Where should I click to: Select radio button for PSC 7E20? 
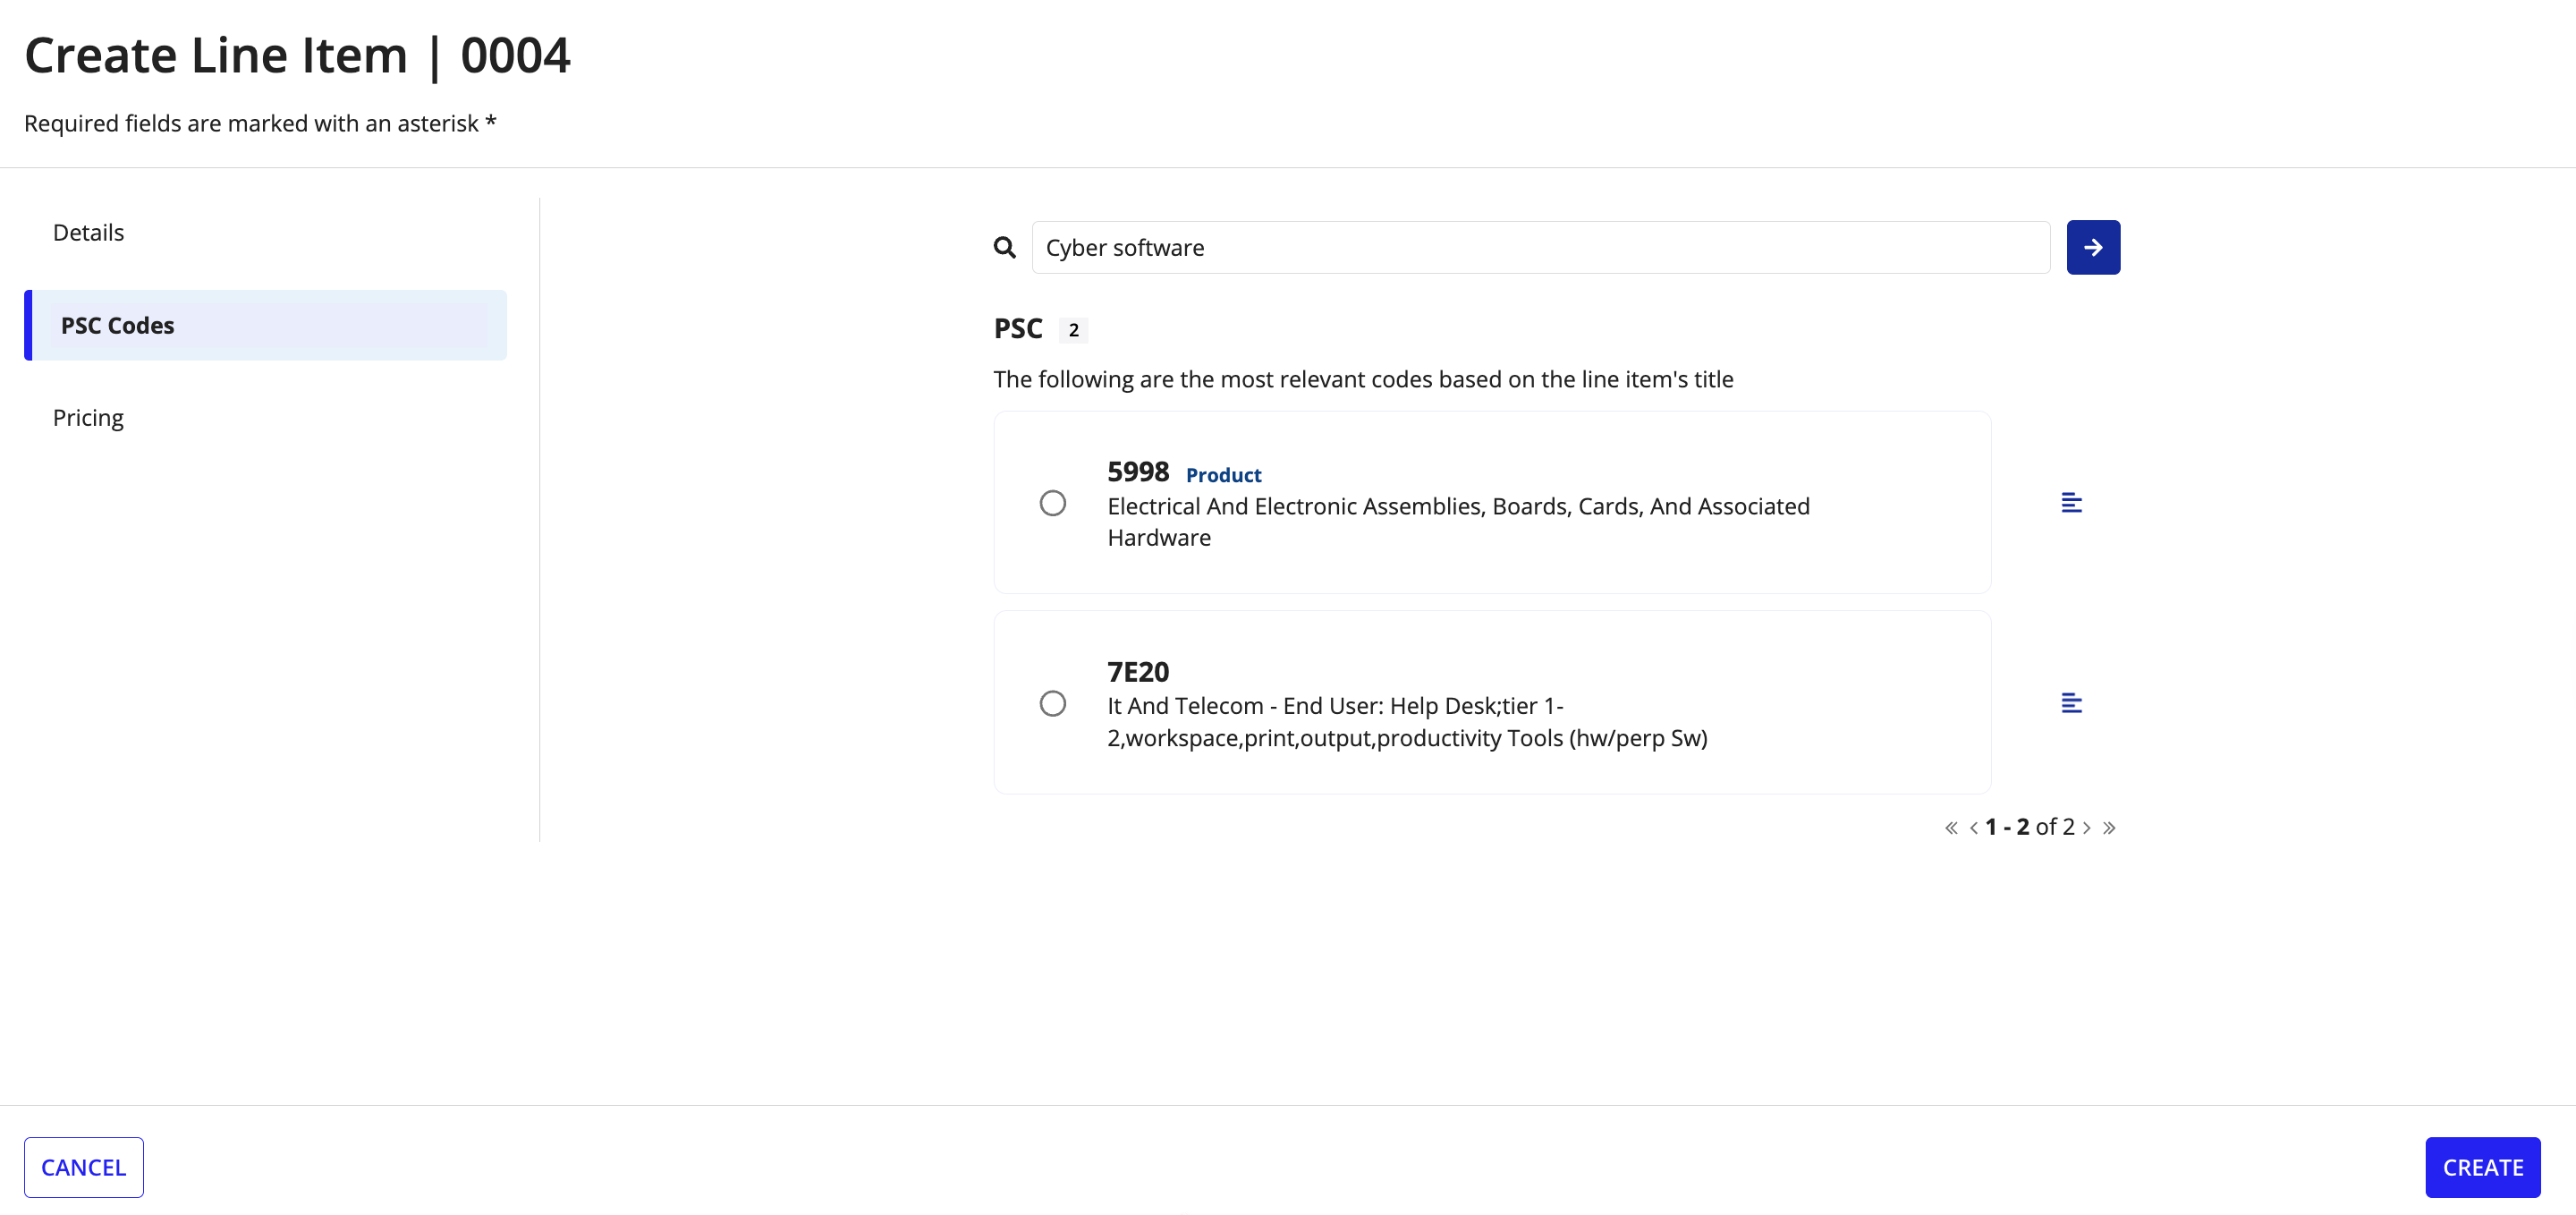coord(1052,703)
